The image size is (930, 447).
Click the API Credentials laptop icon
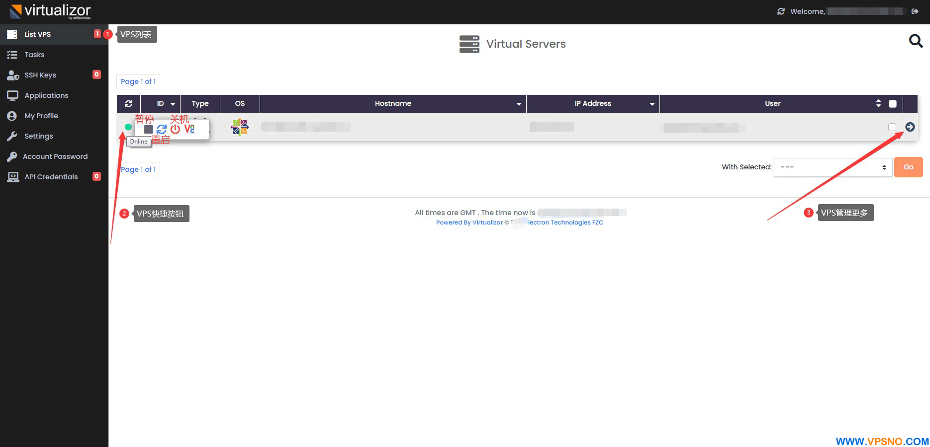pyautogui.click(x=13, y=177)
